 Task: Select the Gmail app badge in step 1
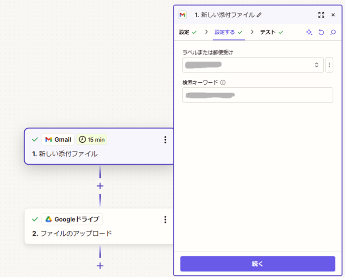(x=58, y=140)
